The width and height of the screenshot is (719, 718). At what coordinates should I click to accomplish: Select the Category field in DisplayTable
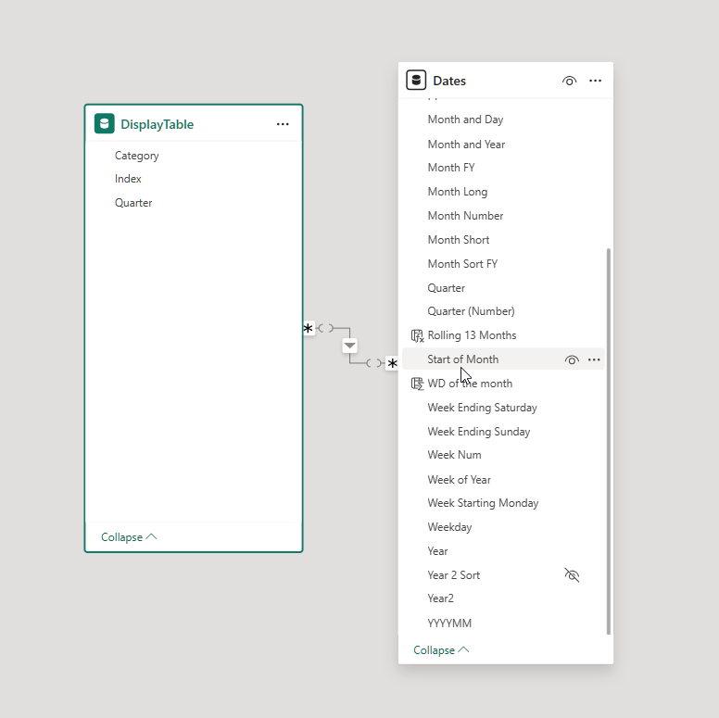pyautogui.click(x=136, y=156)
